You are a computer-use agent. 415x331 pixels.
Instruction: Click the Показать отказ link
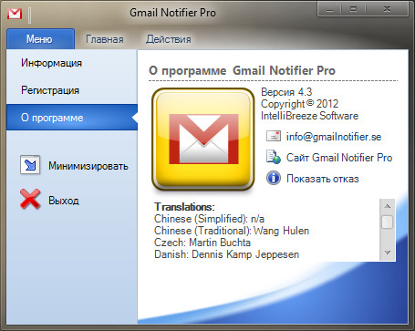coord(323,179)
